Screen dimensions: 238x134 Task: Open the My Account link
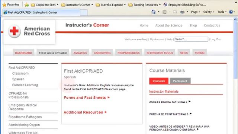(x=157, y=39)
